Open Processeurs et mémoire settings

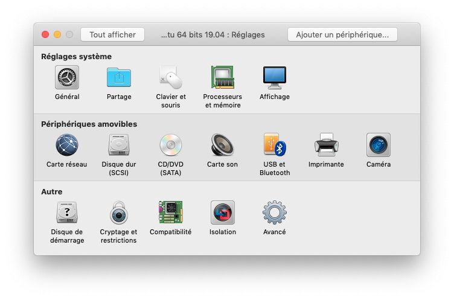pyautogui.click(x=222, y=77)
